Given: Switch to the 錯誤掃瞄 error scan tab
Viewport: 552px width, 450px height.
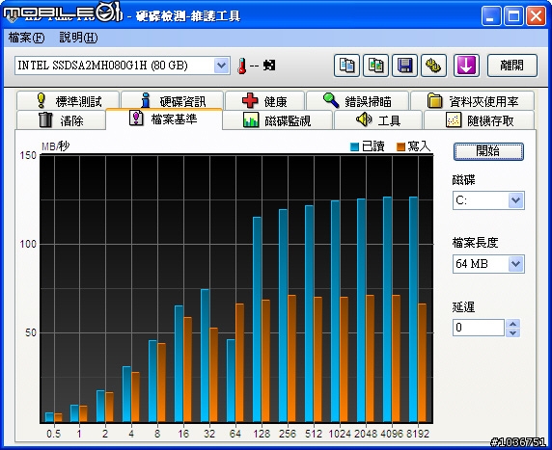Looking at the screenshot, I should (x=358, y=101).
